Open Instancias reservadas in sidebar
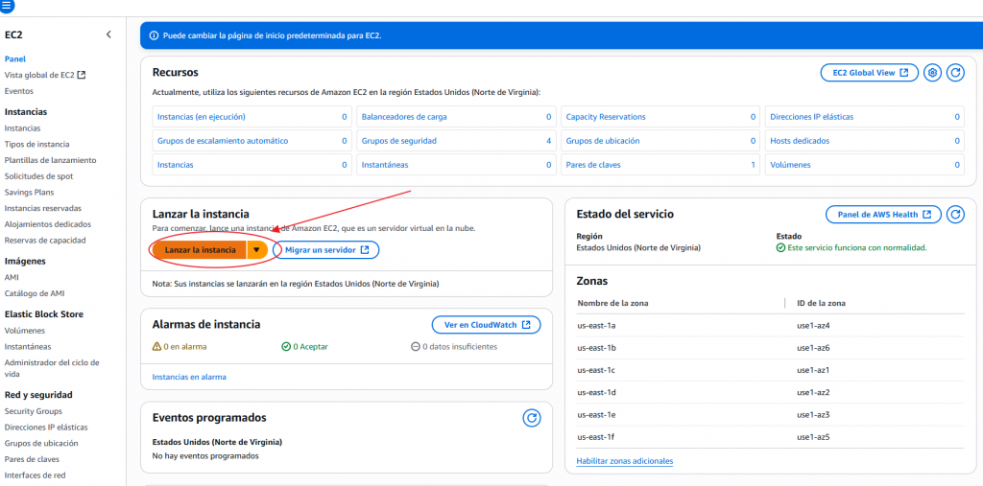This screenshot has width=983, height=486. click(42, 208)
